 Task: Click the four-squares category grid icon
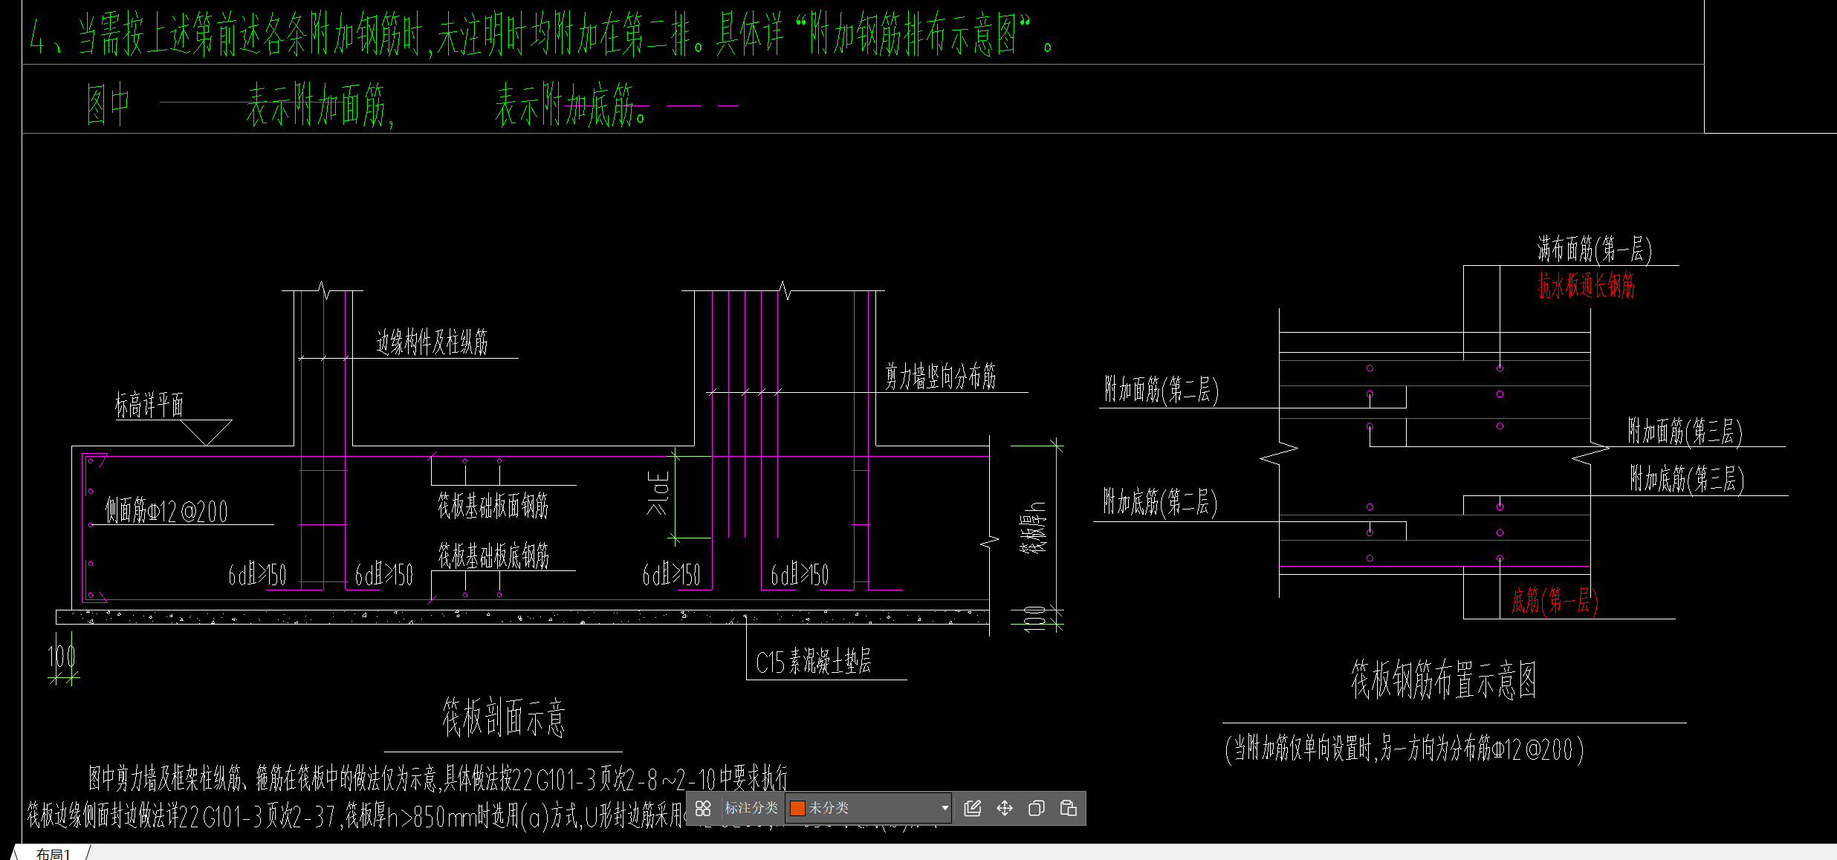(x=703, y=808)
